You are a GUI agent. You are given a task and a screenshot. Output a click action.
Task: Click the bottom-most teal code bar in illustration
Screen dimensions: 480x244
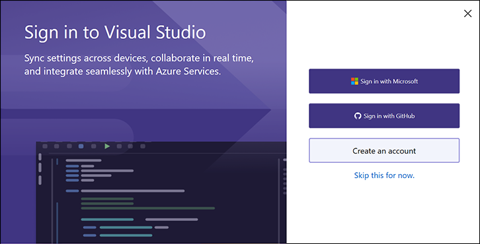(126, 235)
